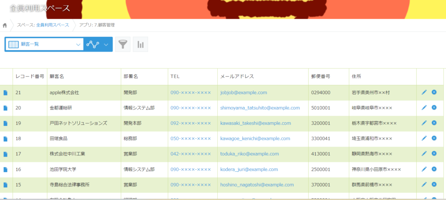Image resolution: width=446 pixels, height=200 pixels.
Task: Click kawasaki_takeshi@example.com email address
Action: coord(255,123)
